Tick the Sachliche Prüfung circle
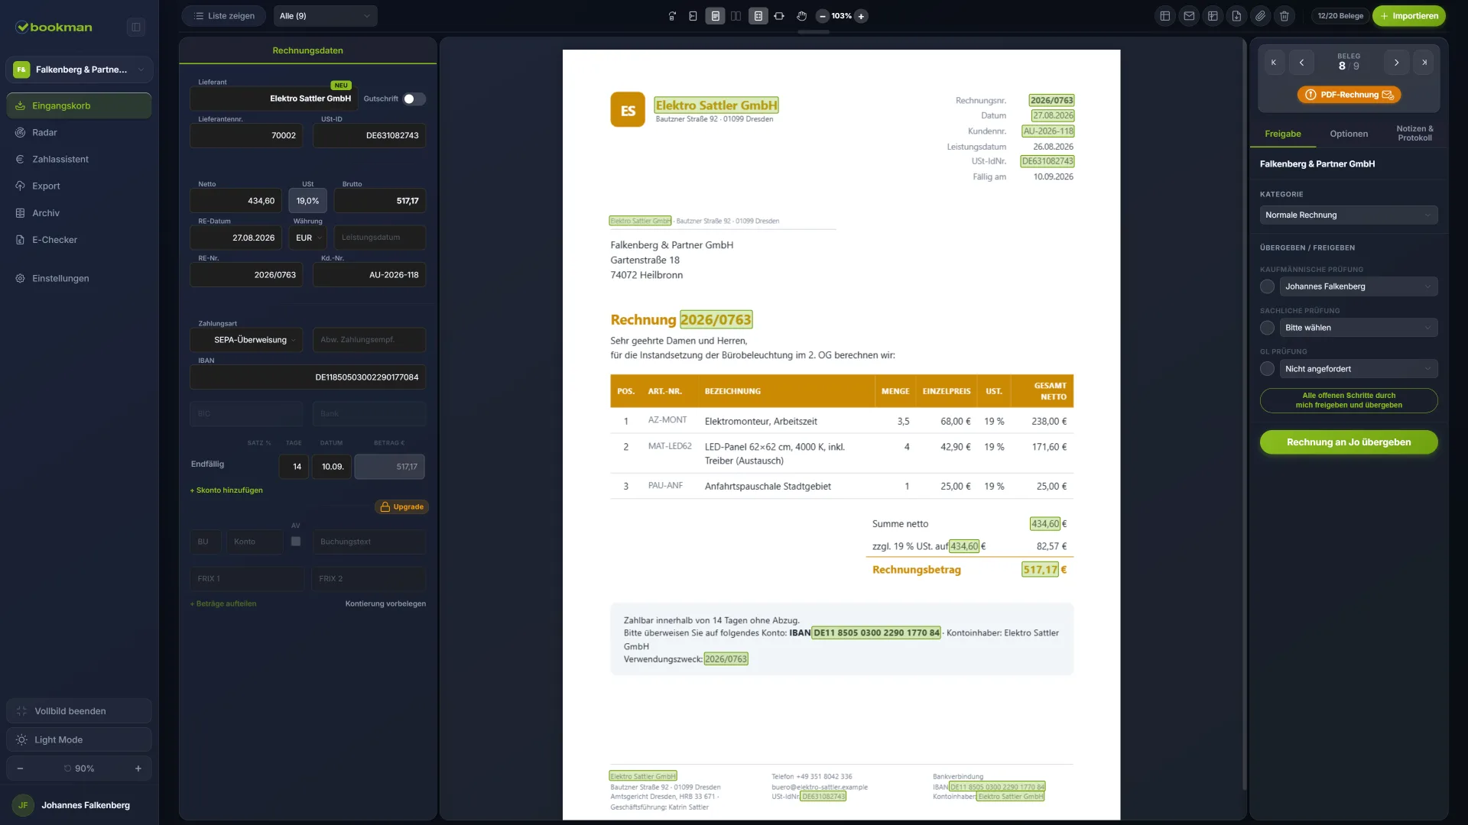Screen dimensions: 1468x825 (1267, 328)
